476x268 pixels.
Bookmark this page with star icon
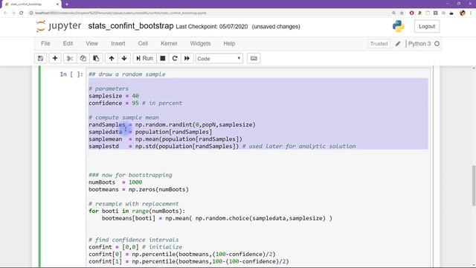click(x=402, y=13)
